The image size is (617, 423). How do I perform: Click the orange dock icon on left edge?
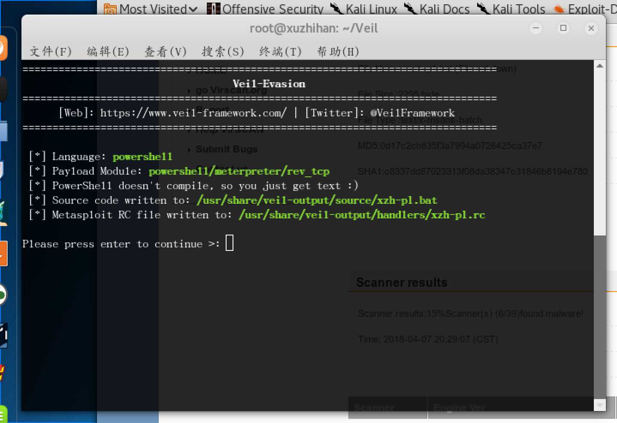pos(3,253)
